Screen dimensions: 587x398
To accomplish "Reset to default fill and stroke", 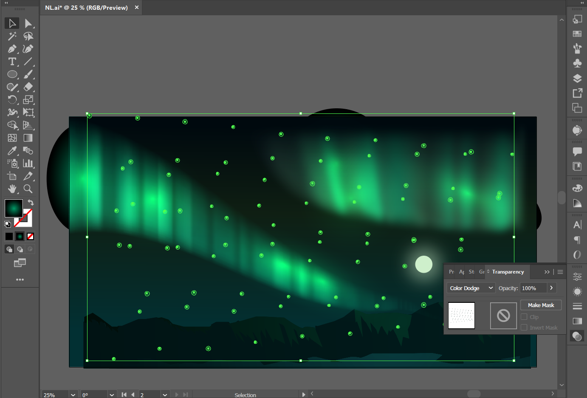I will tap(8, 224).
